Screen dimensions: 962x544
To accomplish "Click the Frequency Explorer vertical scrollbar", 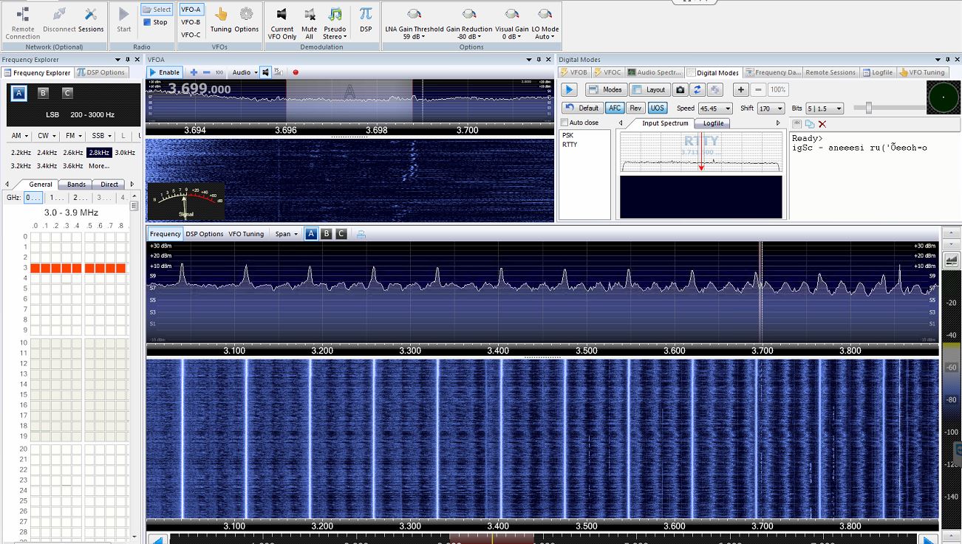I will coord(134,365).
